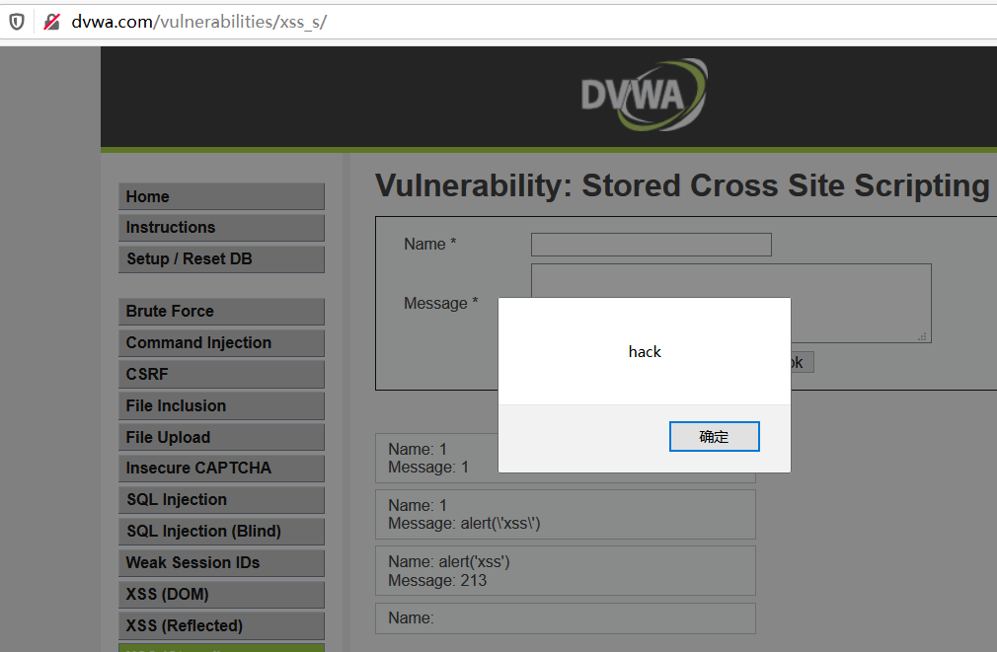Viewport: 997px width, 652px height.
Task: Click the Name input field
Action: coord(652,245)
